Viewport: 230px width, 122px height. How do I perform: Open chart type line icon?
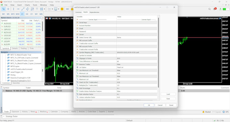50,9
